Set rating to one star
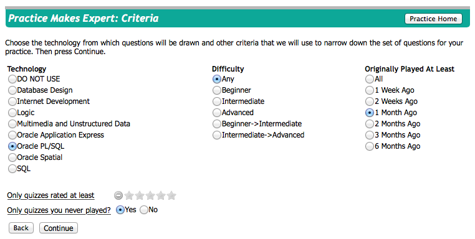 point(129,195)
